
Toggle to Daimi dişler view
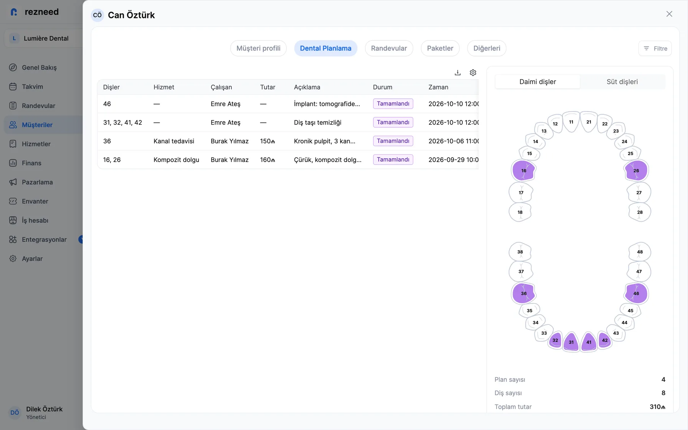tap(537, 82)
